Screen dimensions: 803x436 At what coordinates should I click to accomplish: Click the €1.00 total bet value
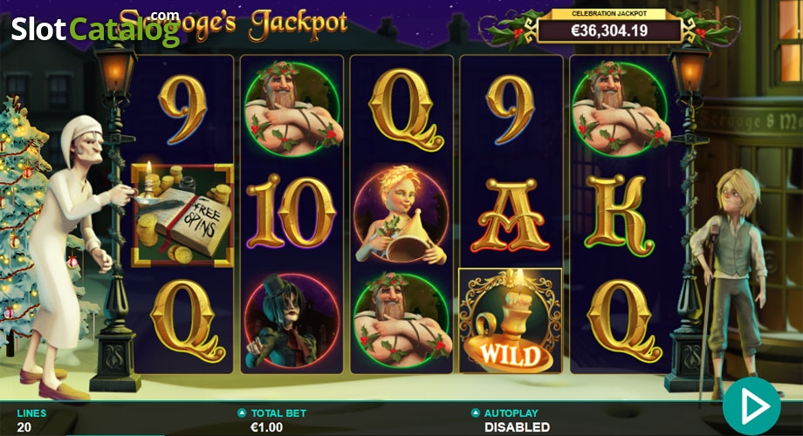pos(266,426)
